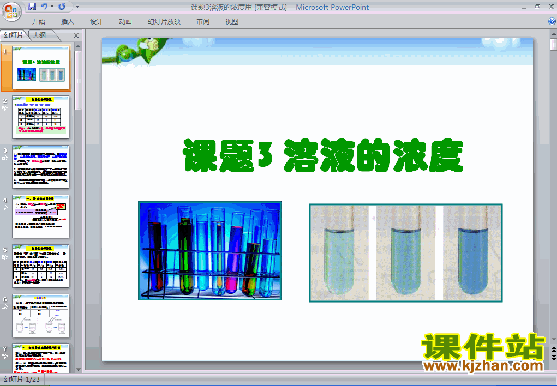Click the Redo/Repeat icon
This screenshot has width=557, height=386.
click(x=62, y=7)
